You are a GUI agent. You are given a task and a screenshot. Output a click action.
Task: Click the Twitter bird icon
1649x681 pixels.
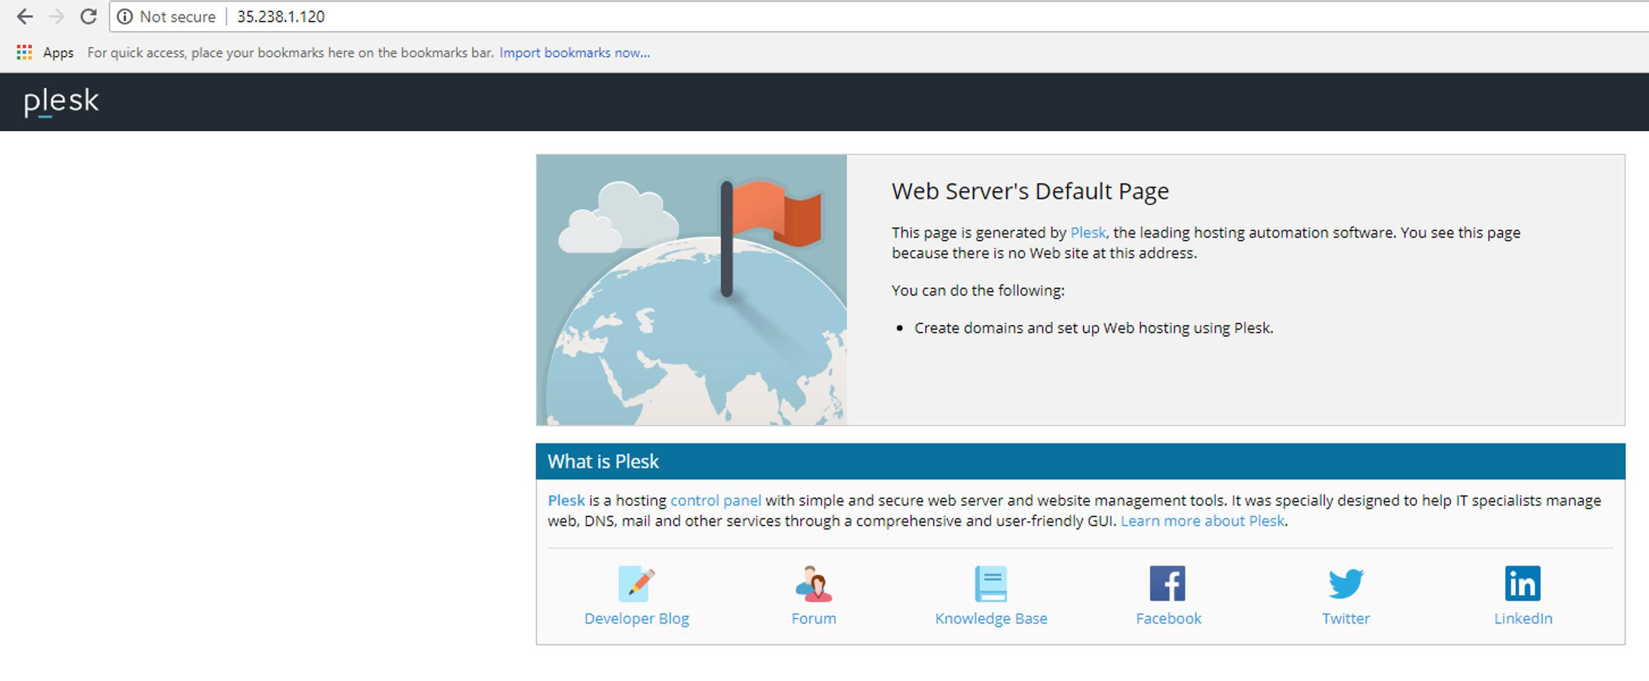tap(1345, 583)
